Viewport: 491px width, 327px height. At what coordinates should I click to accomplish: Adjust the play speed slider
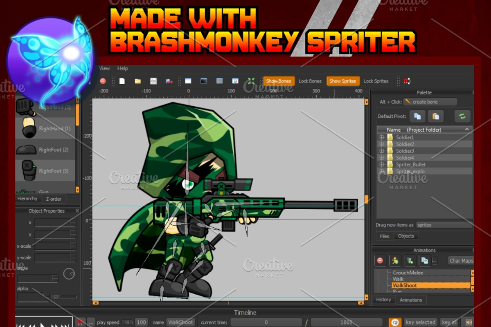128,323
